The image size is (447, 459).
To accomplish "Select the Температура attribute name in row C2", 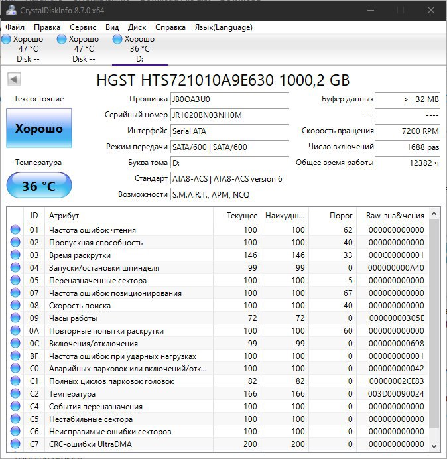I will tap(72, 394).
